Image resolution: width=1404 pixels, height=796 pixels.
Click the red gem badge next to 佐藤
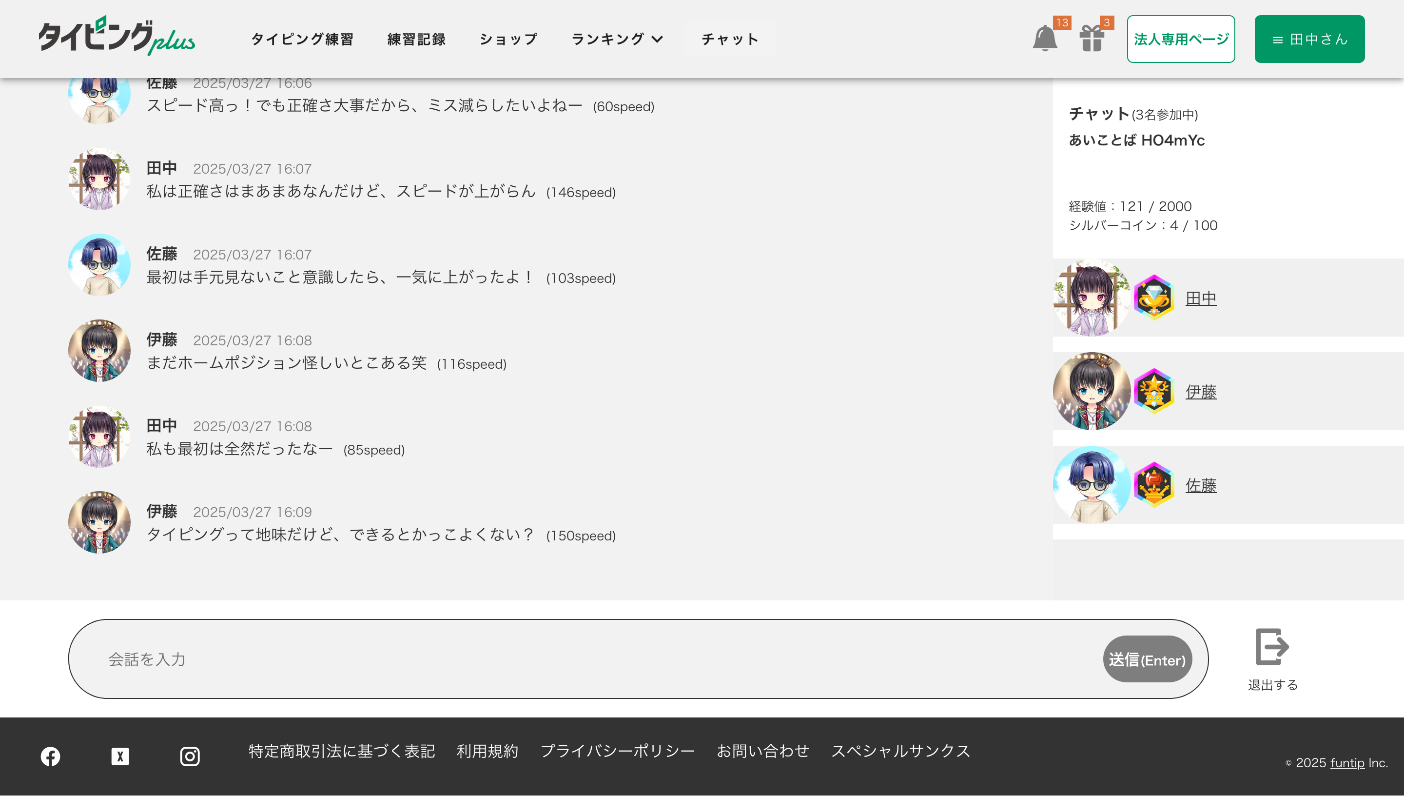[1154, 485]
